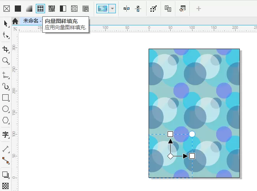Open the fill picker dropdown arrow

point(112,9)
